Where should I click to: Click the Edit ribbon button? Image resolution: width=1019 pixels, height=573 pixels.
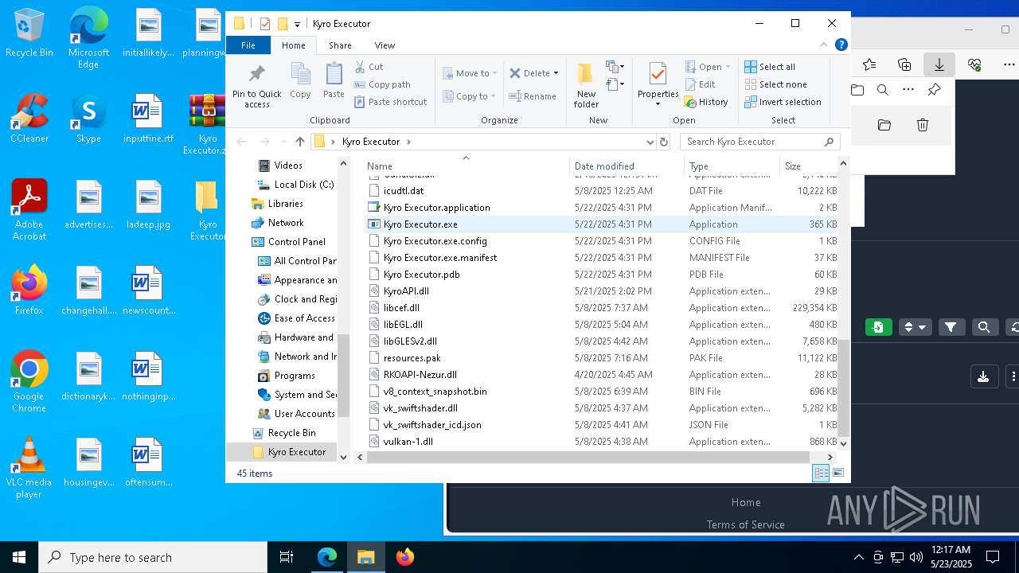pos(700,84)
